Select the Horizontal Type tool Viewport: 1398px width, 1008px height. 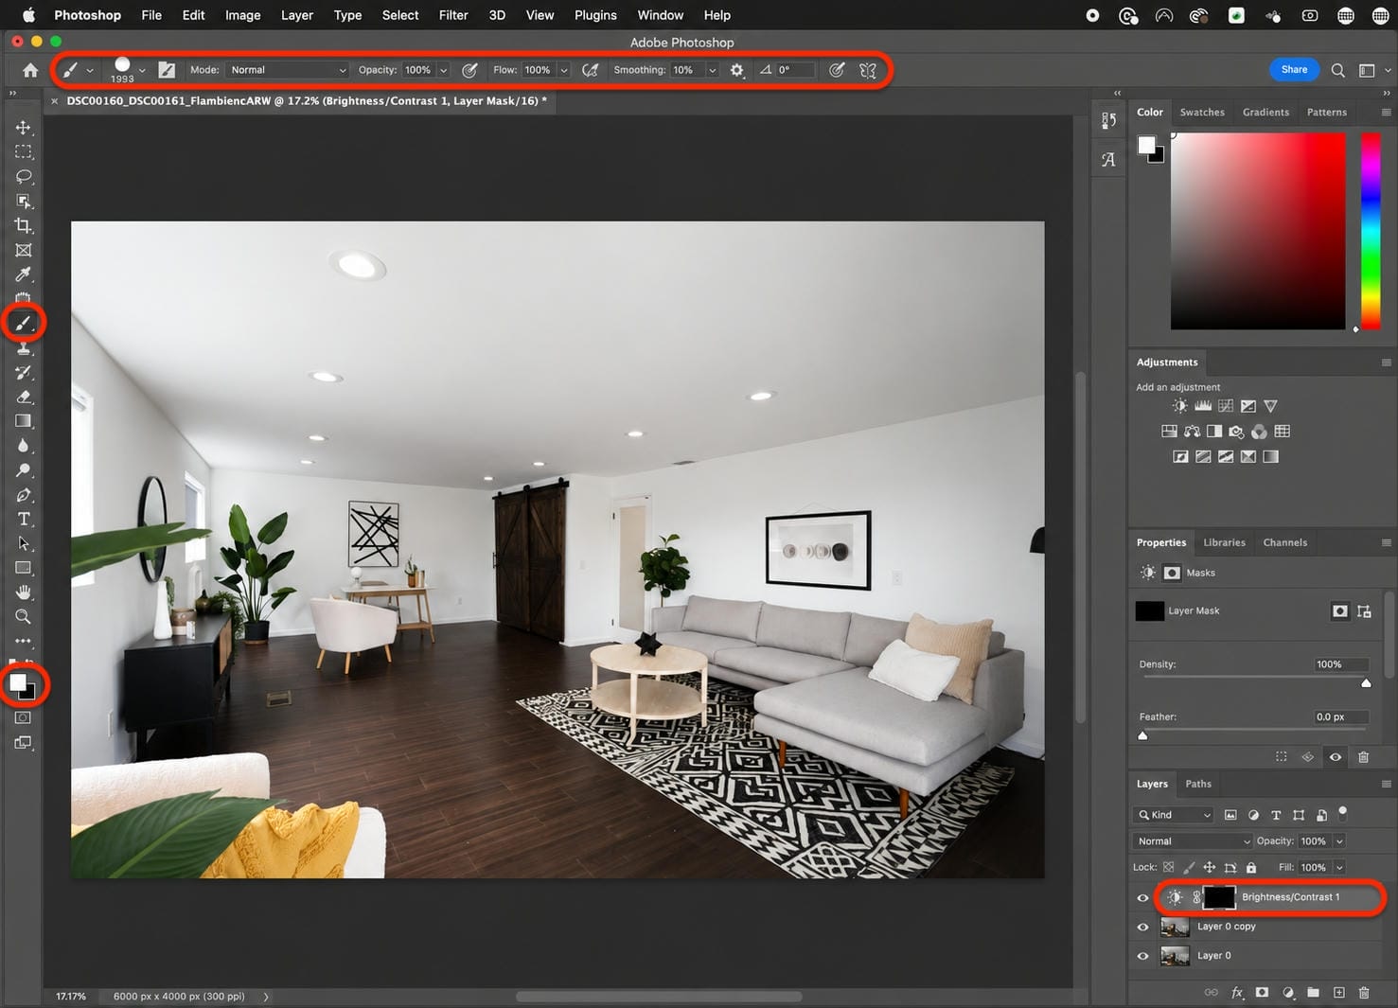[24, 519]
